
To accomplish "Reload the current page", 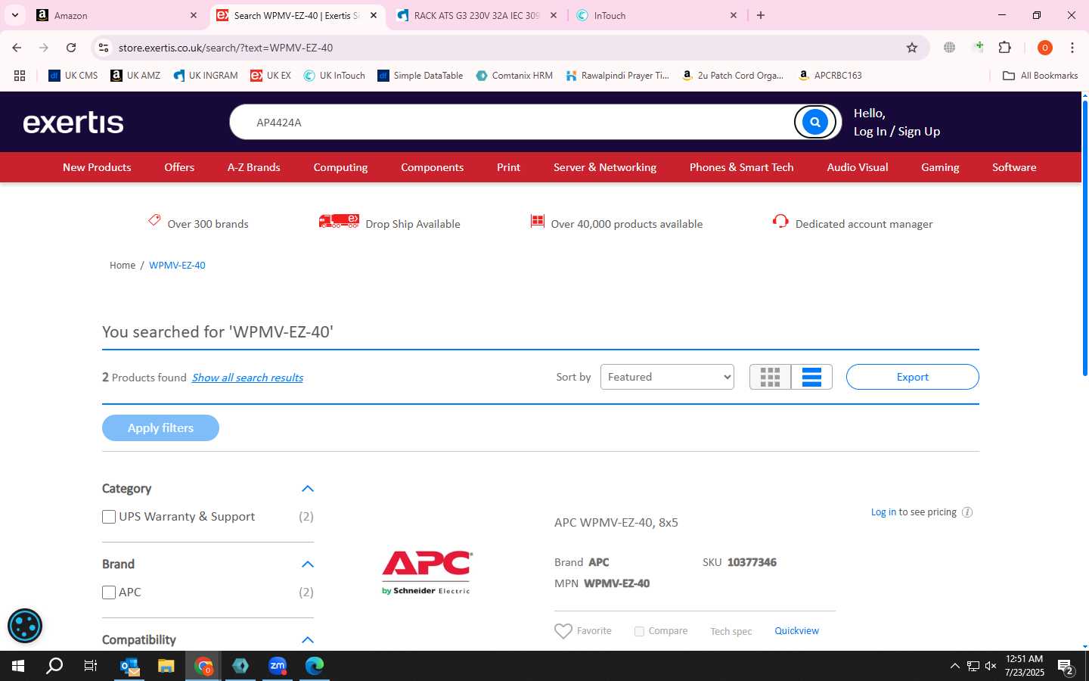I will pyautogui.click(x=71, y=48).
